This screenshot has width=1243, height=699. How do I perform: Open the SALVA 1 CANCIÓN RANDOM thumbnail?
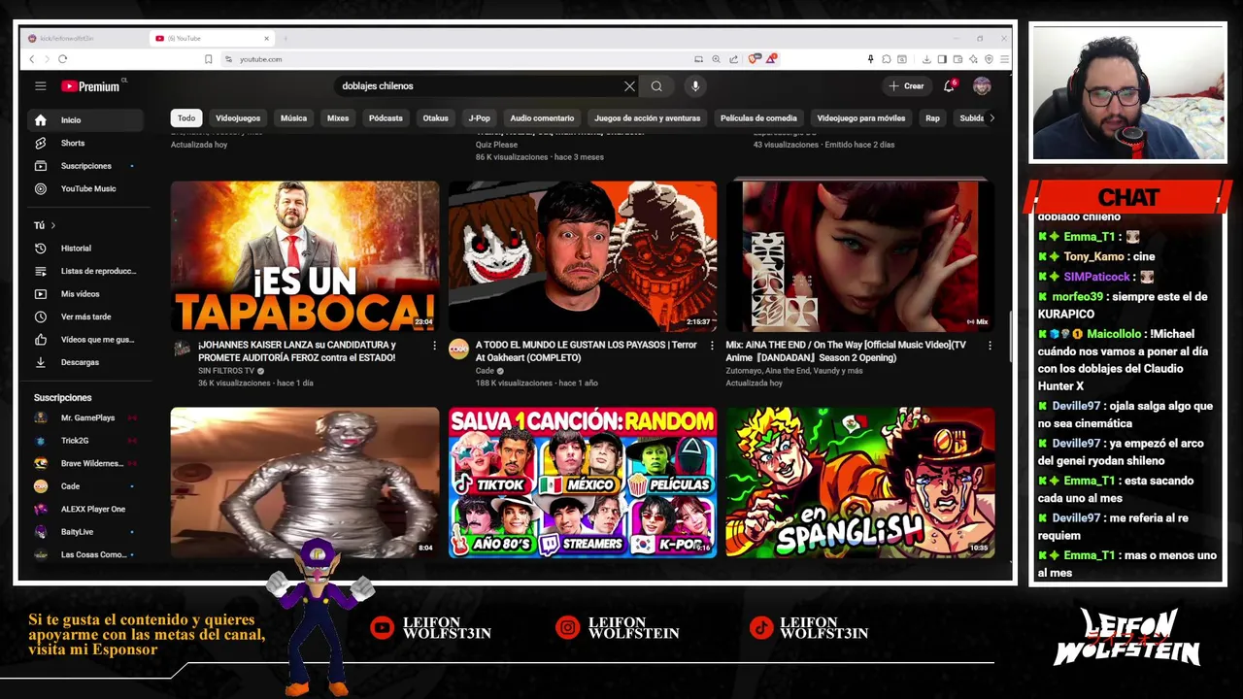coord(583,483)
